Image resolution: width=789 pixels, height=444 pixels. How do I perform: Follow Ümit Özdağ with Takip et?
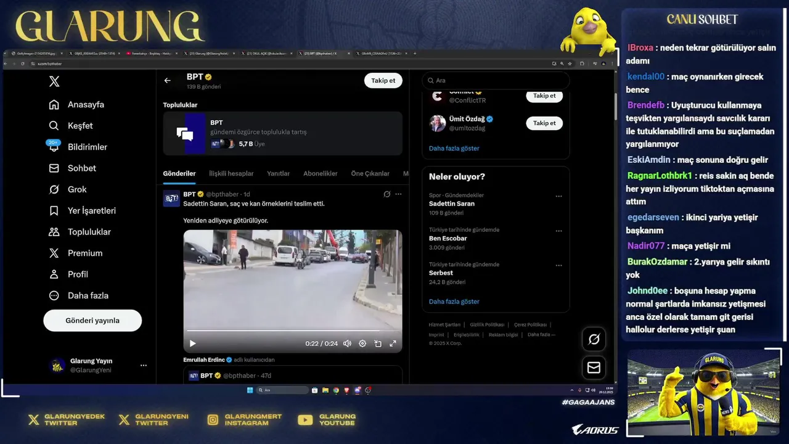click(544, 123)
